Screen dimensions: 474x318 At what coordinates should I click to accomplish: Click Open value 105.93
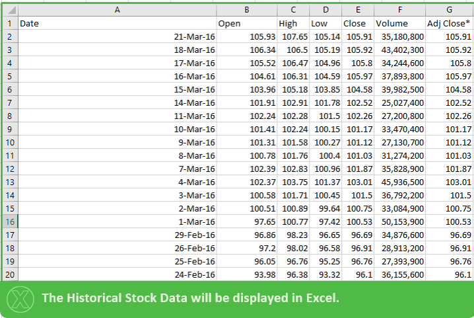[247, 36]
